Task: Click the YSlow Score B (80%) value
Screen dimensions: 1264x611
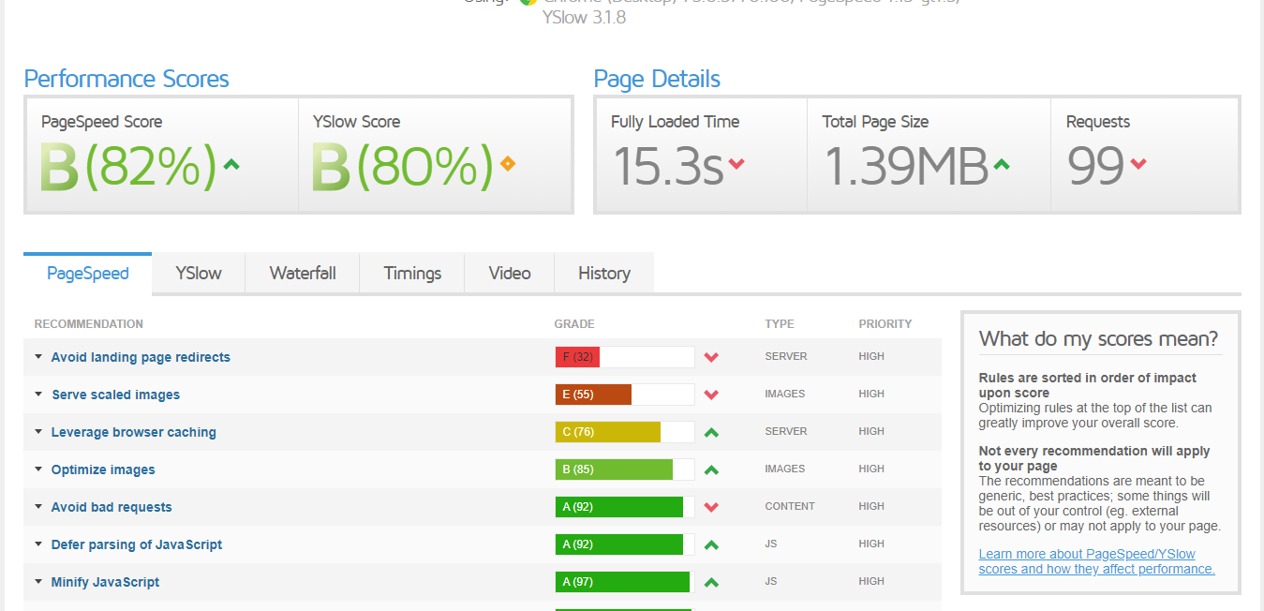Action: coord(402,166)
